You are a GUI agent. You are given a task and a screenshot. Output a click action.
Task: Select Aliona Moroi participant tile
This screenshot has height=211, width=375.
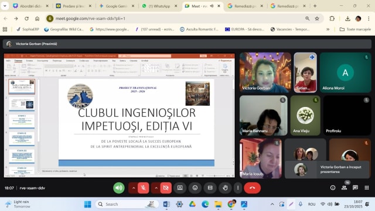click(345, 72)
